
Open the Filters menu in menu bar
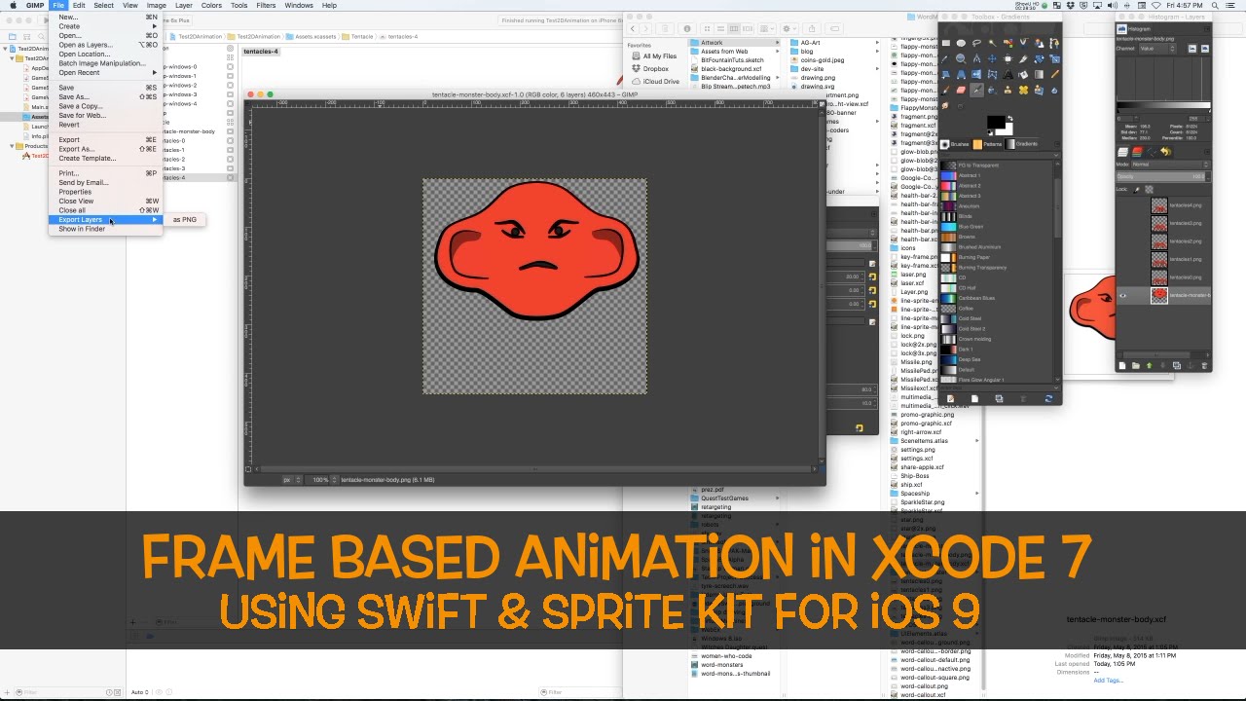[x=266, y=5]
